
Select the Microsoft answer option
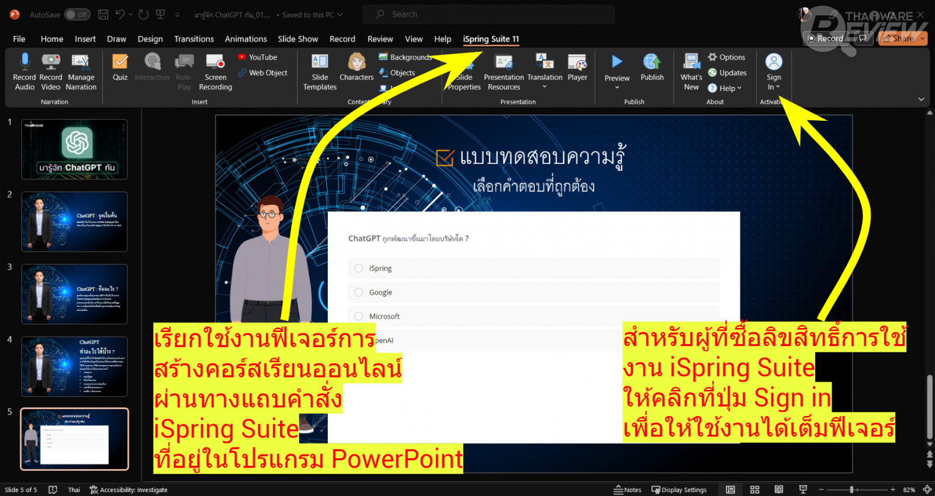click(534, 316)
